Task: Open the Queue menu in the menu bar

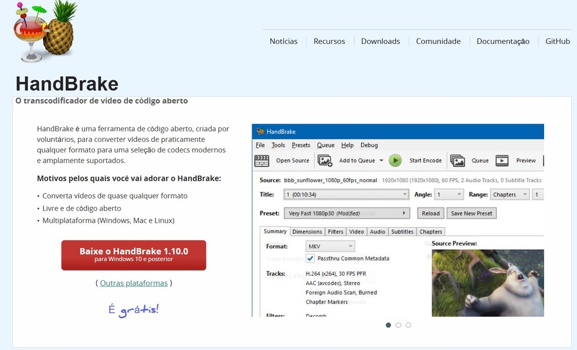Action: 325,145
